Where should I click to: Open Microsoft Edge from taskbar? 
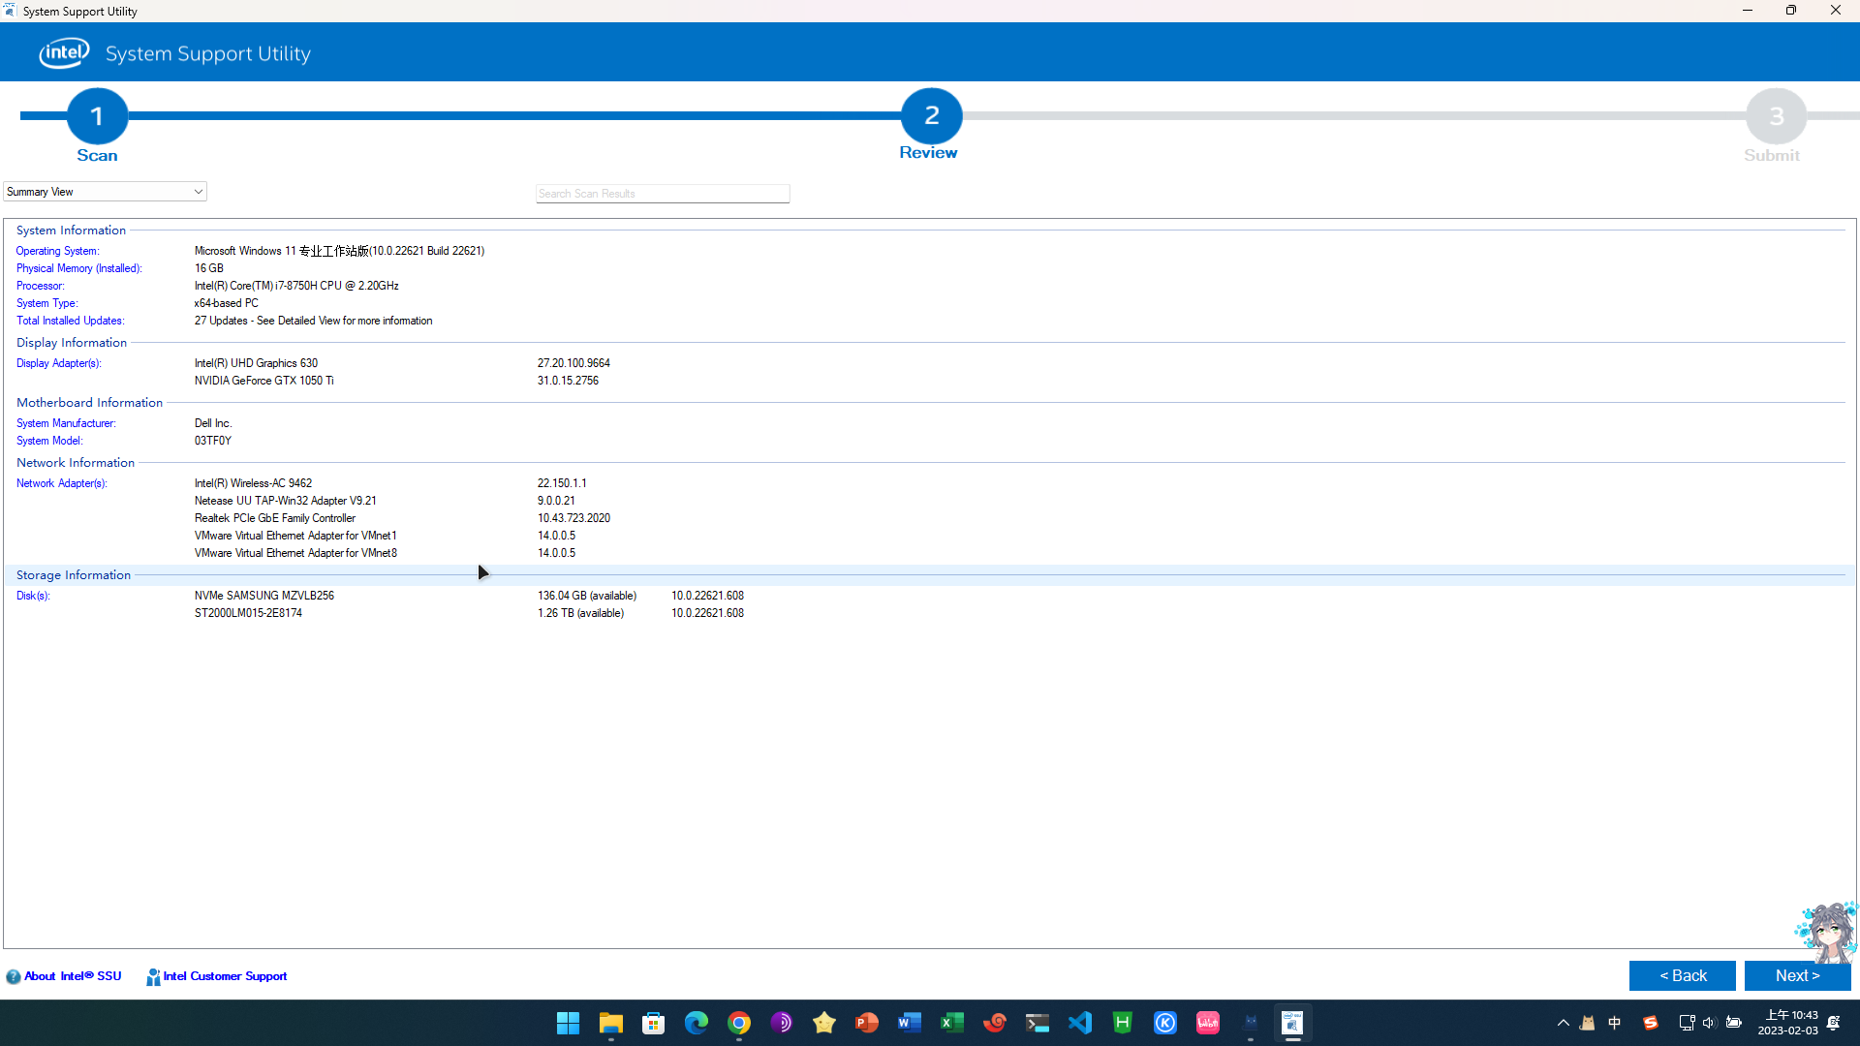696,1023
